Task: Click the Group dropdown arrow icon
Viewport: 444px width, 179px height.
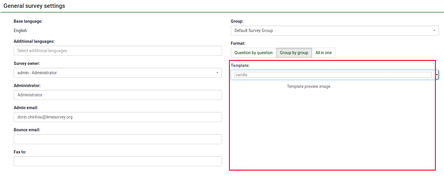Action: coord(434,31)
